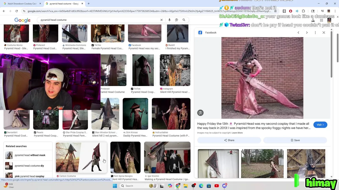Open Copilot from the taskbar

pos(170,186)
